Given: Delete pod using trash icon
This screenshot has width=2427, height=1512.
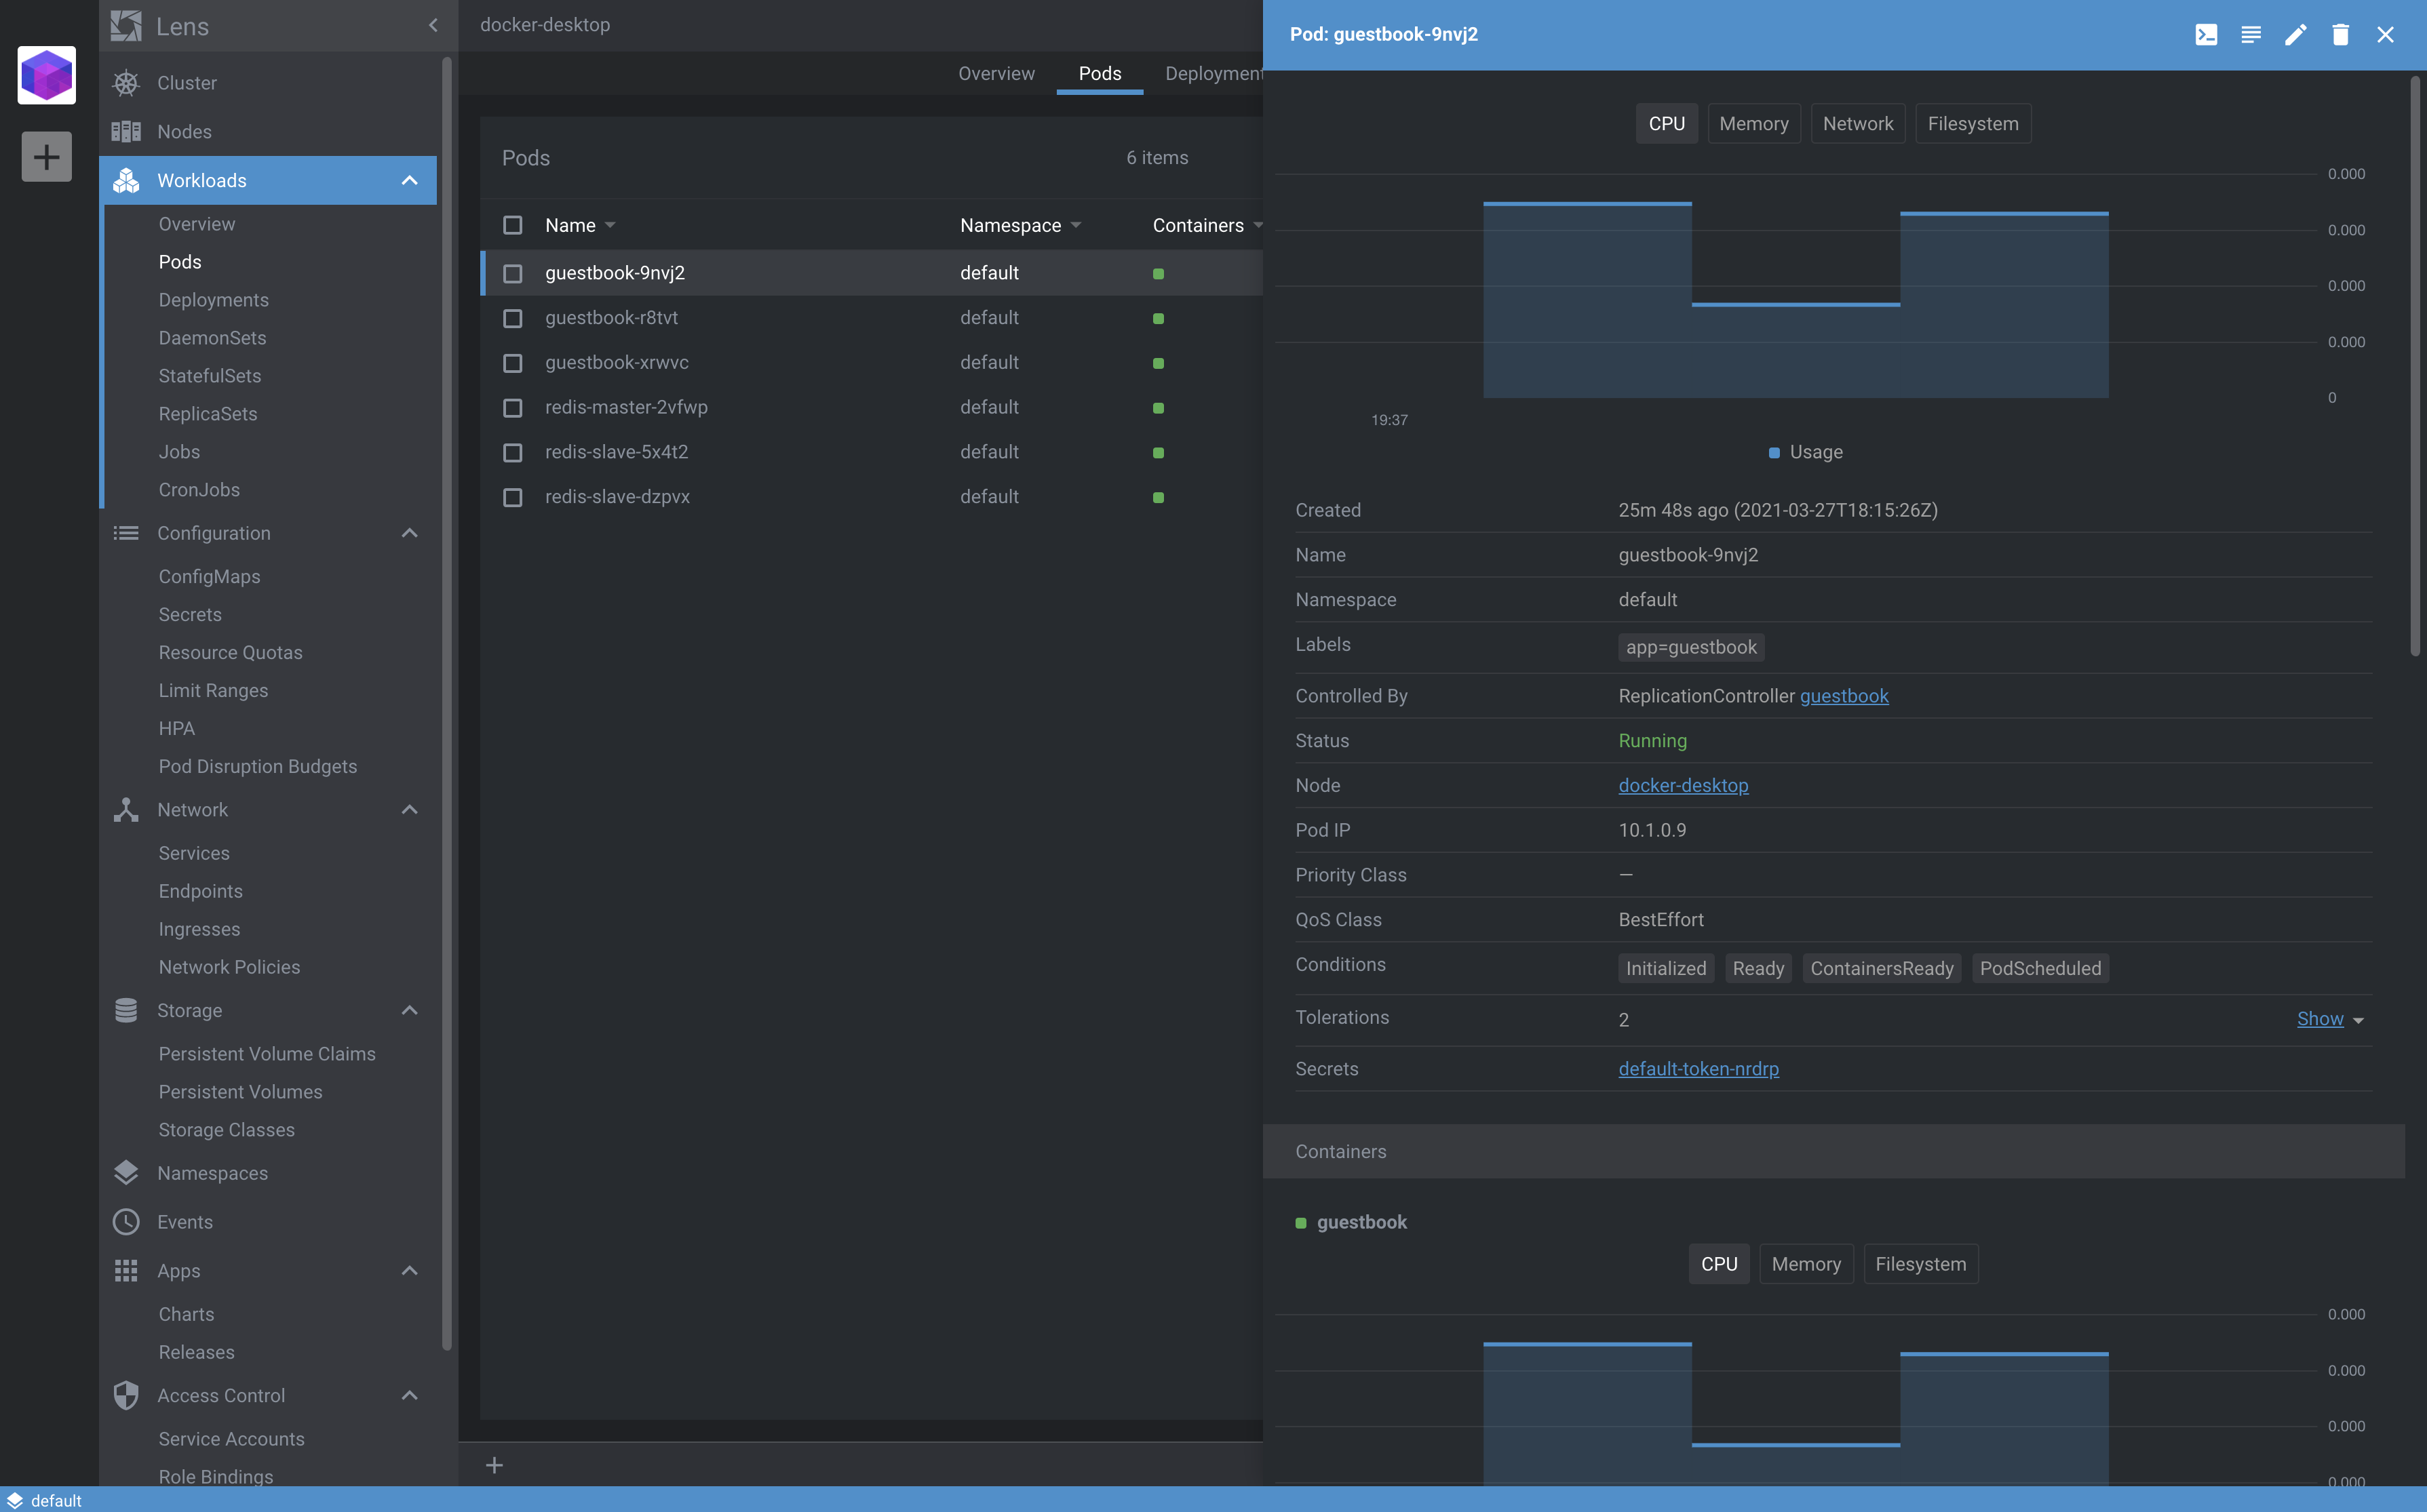Looking at the screenshot, I should 2341,35.
